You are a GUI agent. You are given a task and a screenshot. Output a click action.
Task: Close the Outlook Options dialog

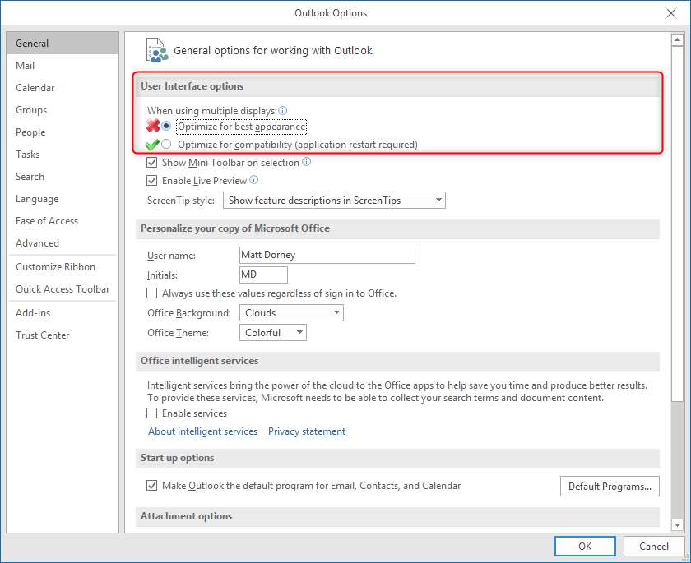(x=671, y=12)
